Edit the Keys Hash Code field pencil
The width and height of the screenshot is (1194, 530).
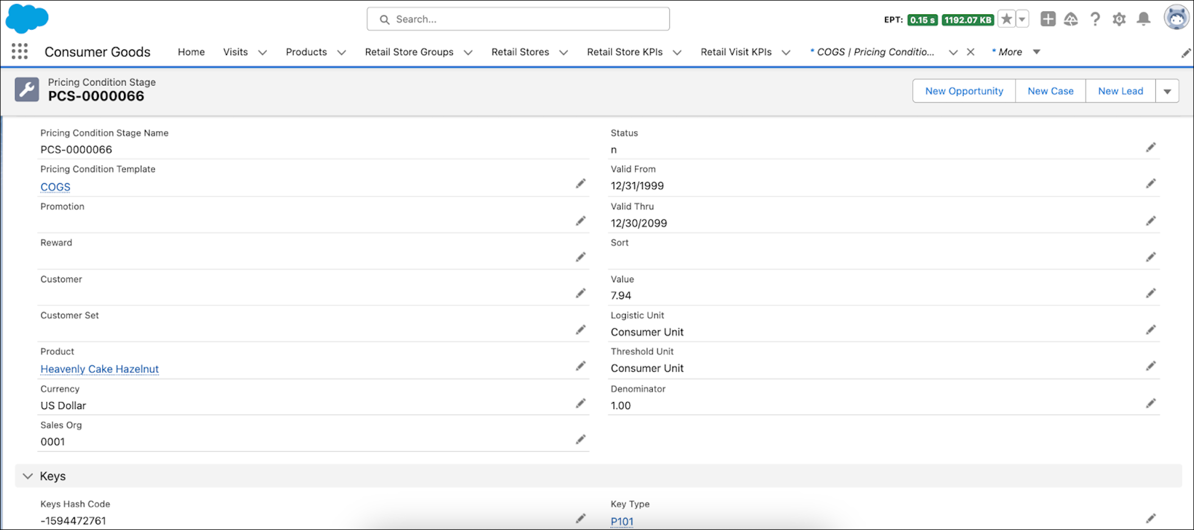pos(581,518)
